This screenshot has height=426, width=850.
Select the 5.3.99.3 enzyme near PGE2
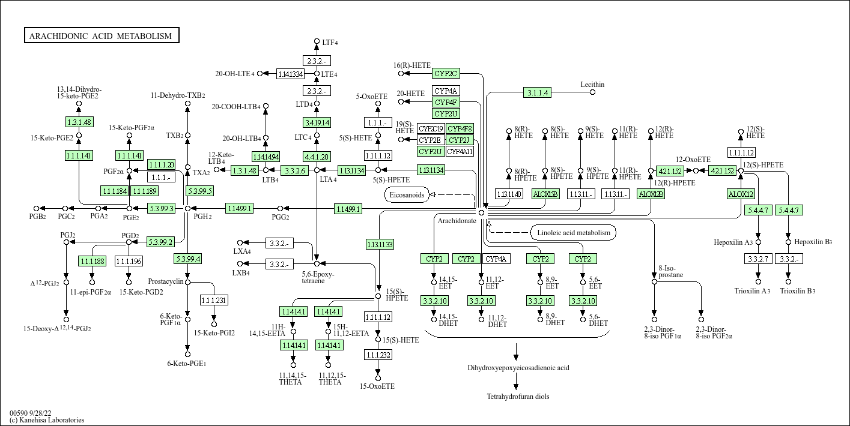160,208
